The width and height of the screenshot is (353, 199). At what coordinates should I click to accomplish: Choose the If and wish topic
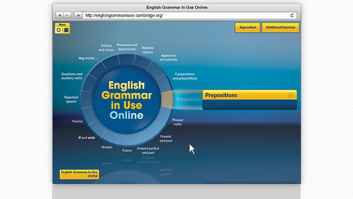(87, 138)
